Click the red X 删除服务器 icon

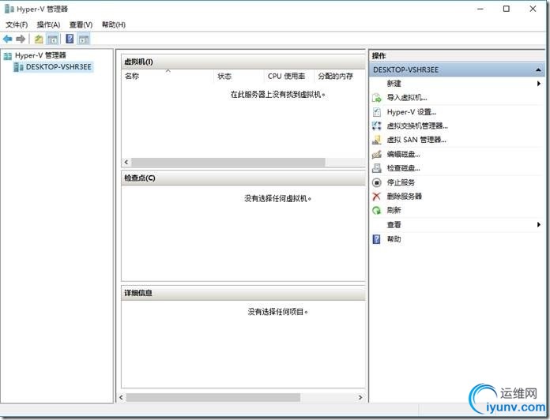(x=376, y=196)
